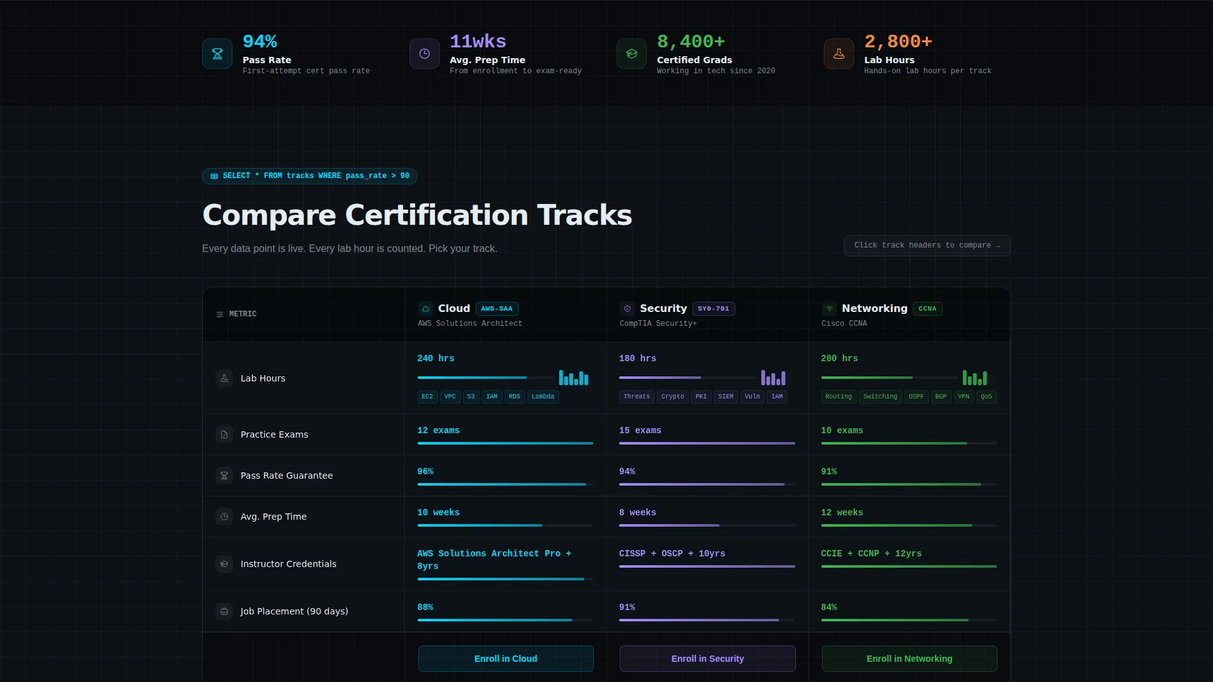Click 'CCIE + CCNP + 12yrs' credentials
This screenshot has width=1213, height=682.
pyautogui.click(x=871, y=554)
